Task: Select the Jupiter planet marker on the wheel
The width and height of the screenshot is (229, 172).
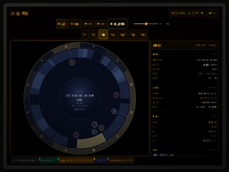Action: pos(114,111)
